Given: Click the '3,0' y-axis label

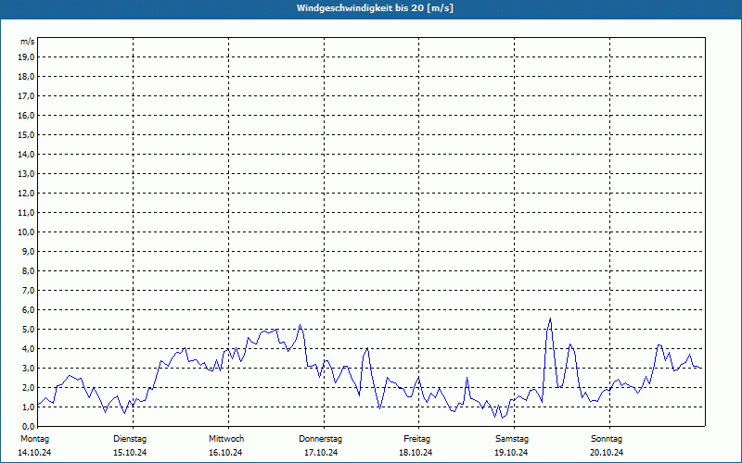Looking at the screenshot, I should point(28,368).
